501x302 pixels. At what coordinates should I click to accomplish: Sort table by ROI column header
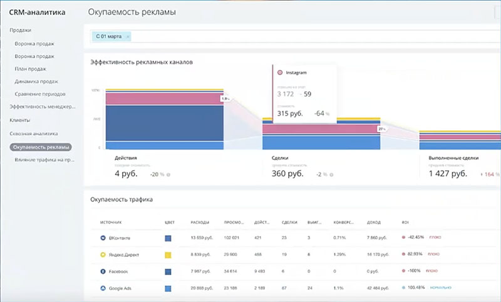point(405,223)
